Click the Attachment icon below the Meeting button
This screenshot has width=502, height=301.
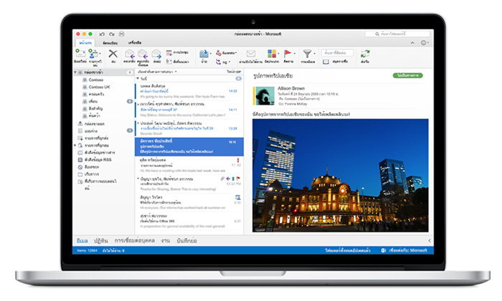[169, 62]
